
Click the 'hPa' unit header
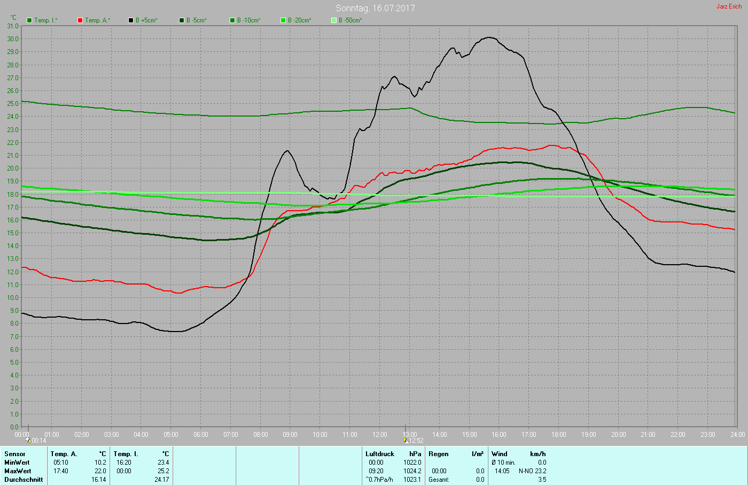click(x=415, y=454)
